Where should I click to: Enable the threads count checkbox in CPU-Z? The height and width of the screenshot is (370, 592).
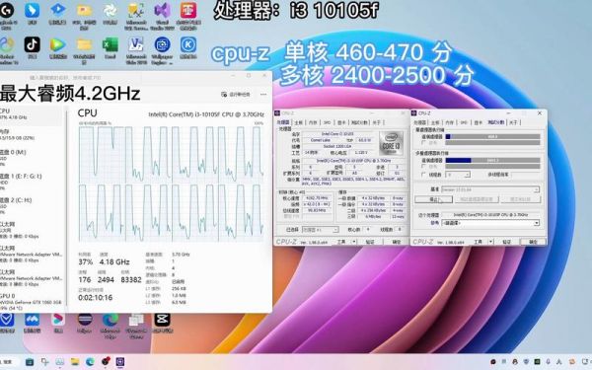[x=424, y=175]
